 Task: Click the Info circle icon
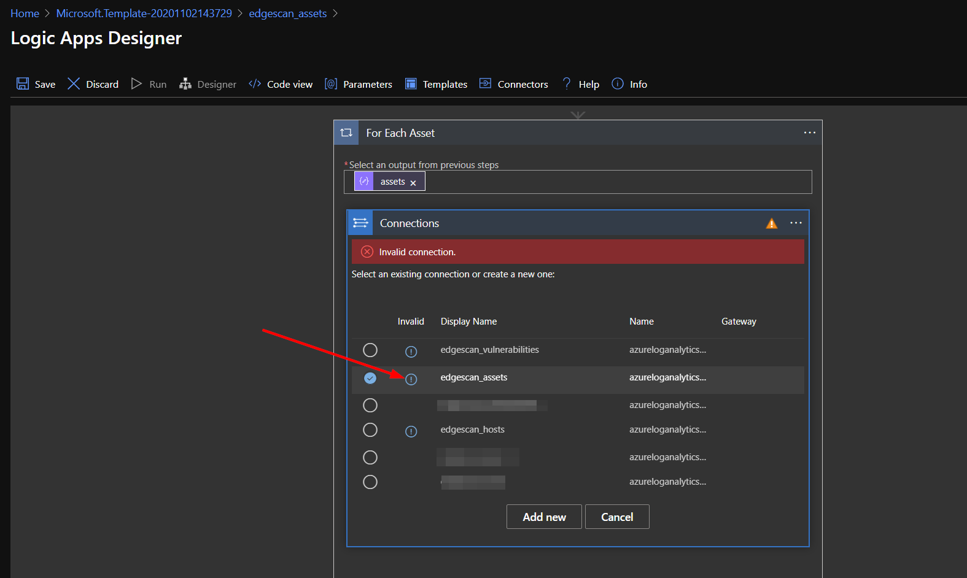(618, 83)
